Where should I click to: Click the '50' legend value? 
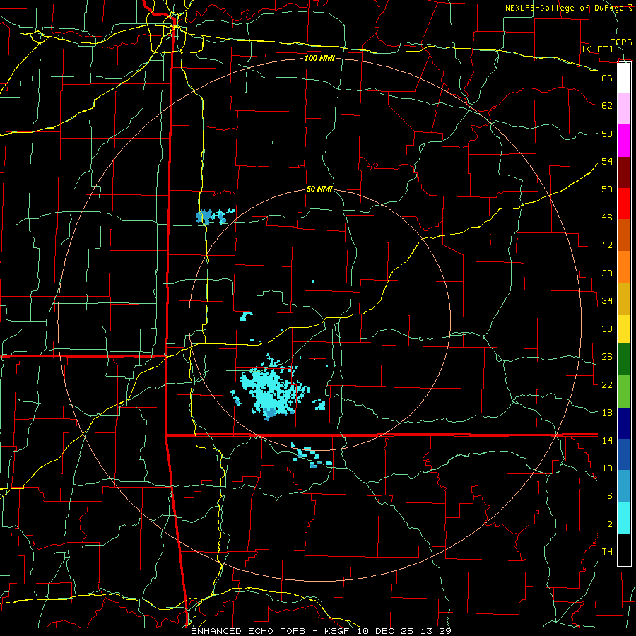click(607, 189)
